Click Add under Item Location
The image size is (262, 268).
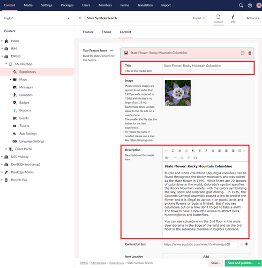[x=206, y=257]
